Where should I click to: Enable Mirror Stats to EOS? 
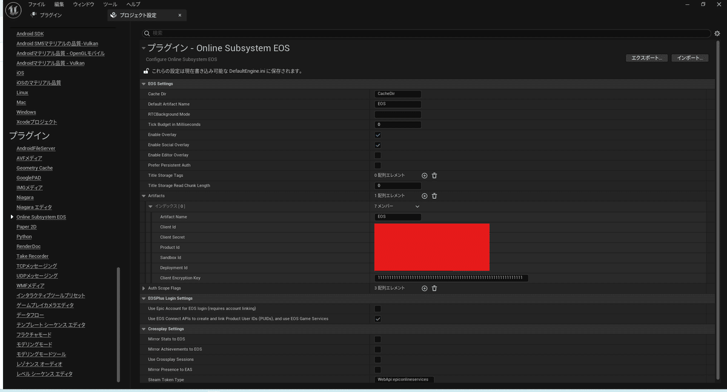[378, 339]
